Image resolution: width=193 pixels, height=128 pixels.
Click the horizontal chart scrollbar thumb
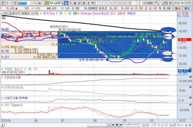click(97, 125)
